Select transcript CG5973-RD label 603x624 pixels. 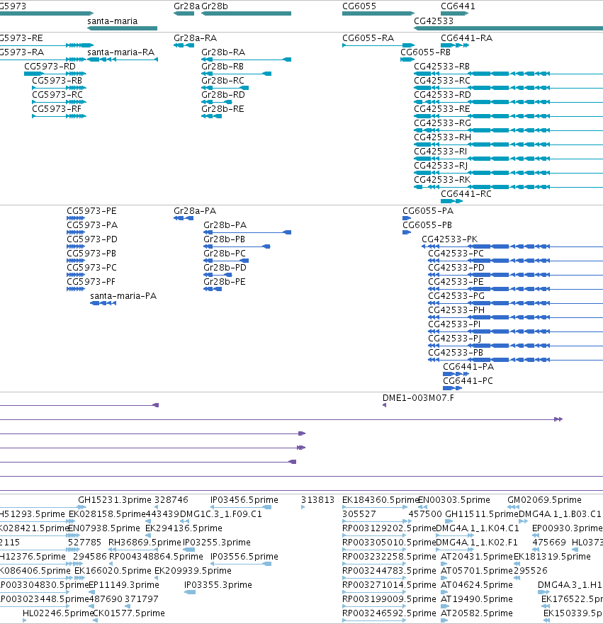tap(50, 67)
